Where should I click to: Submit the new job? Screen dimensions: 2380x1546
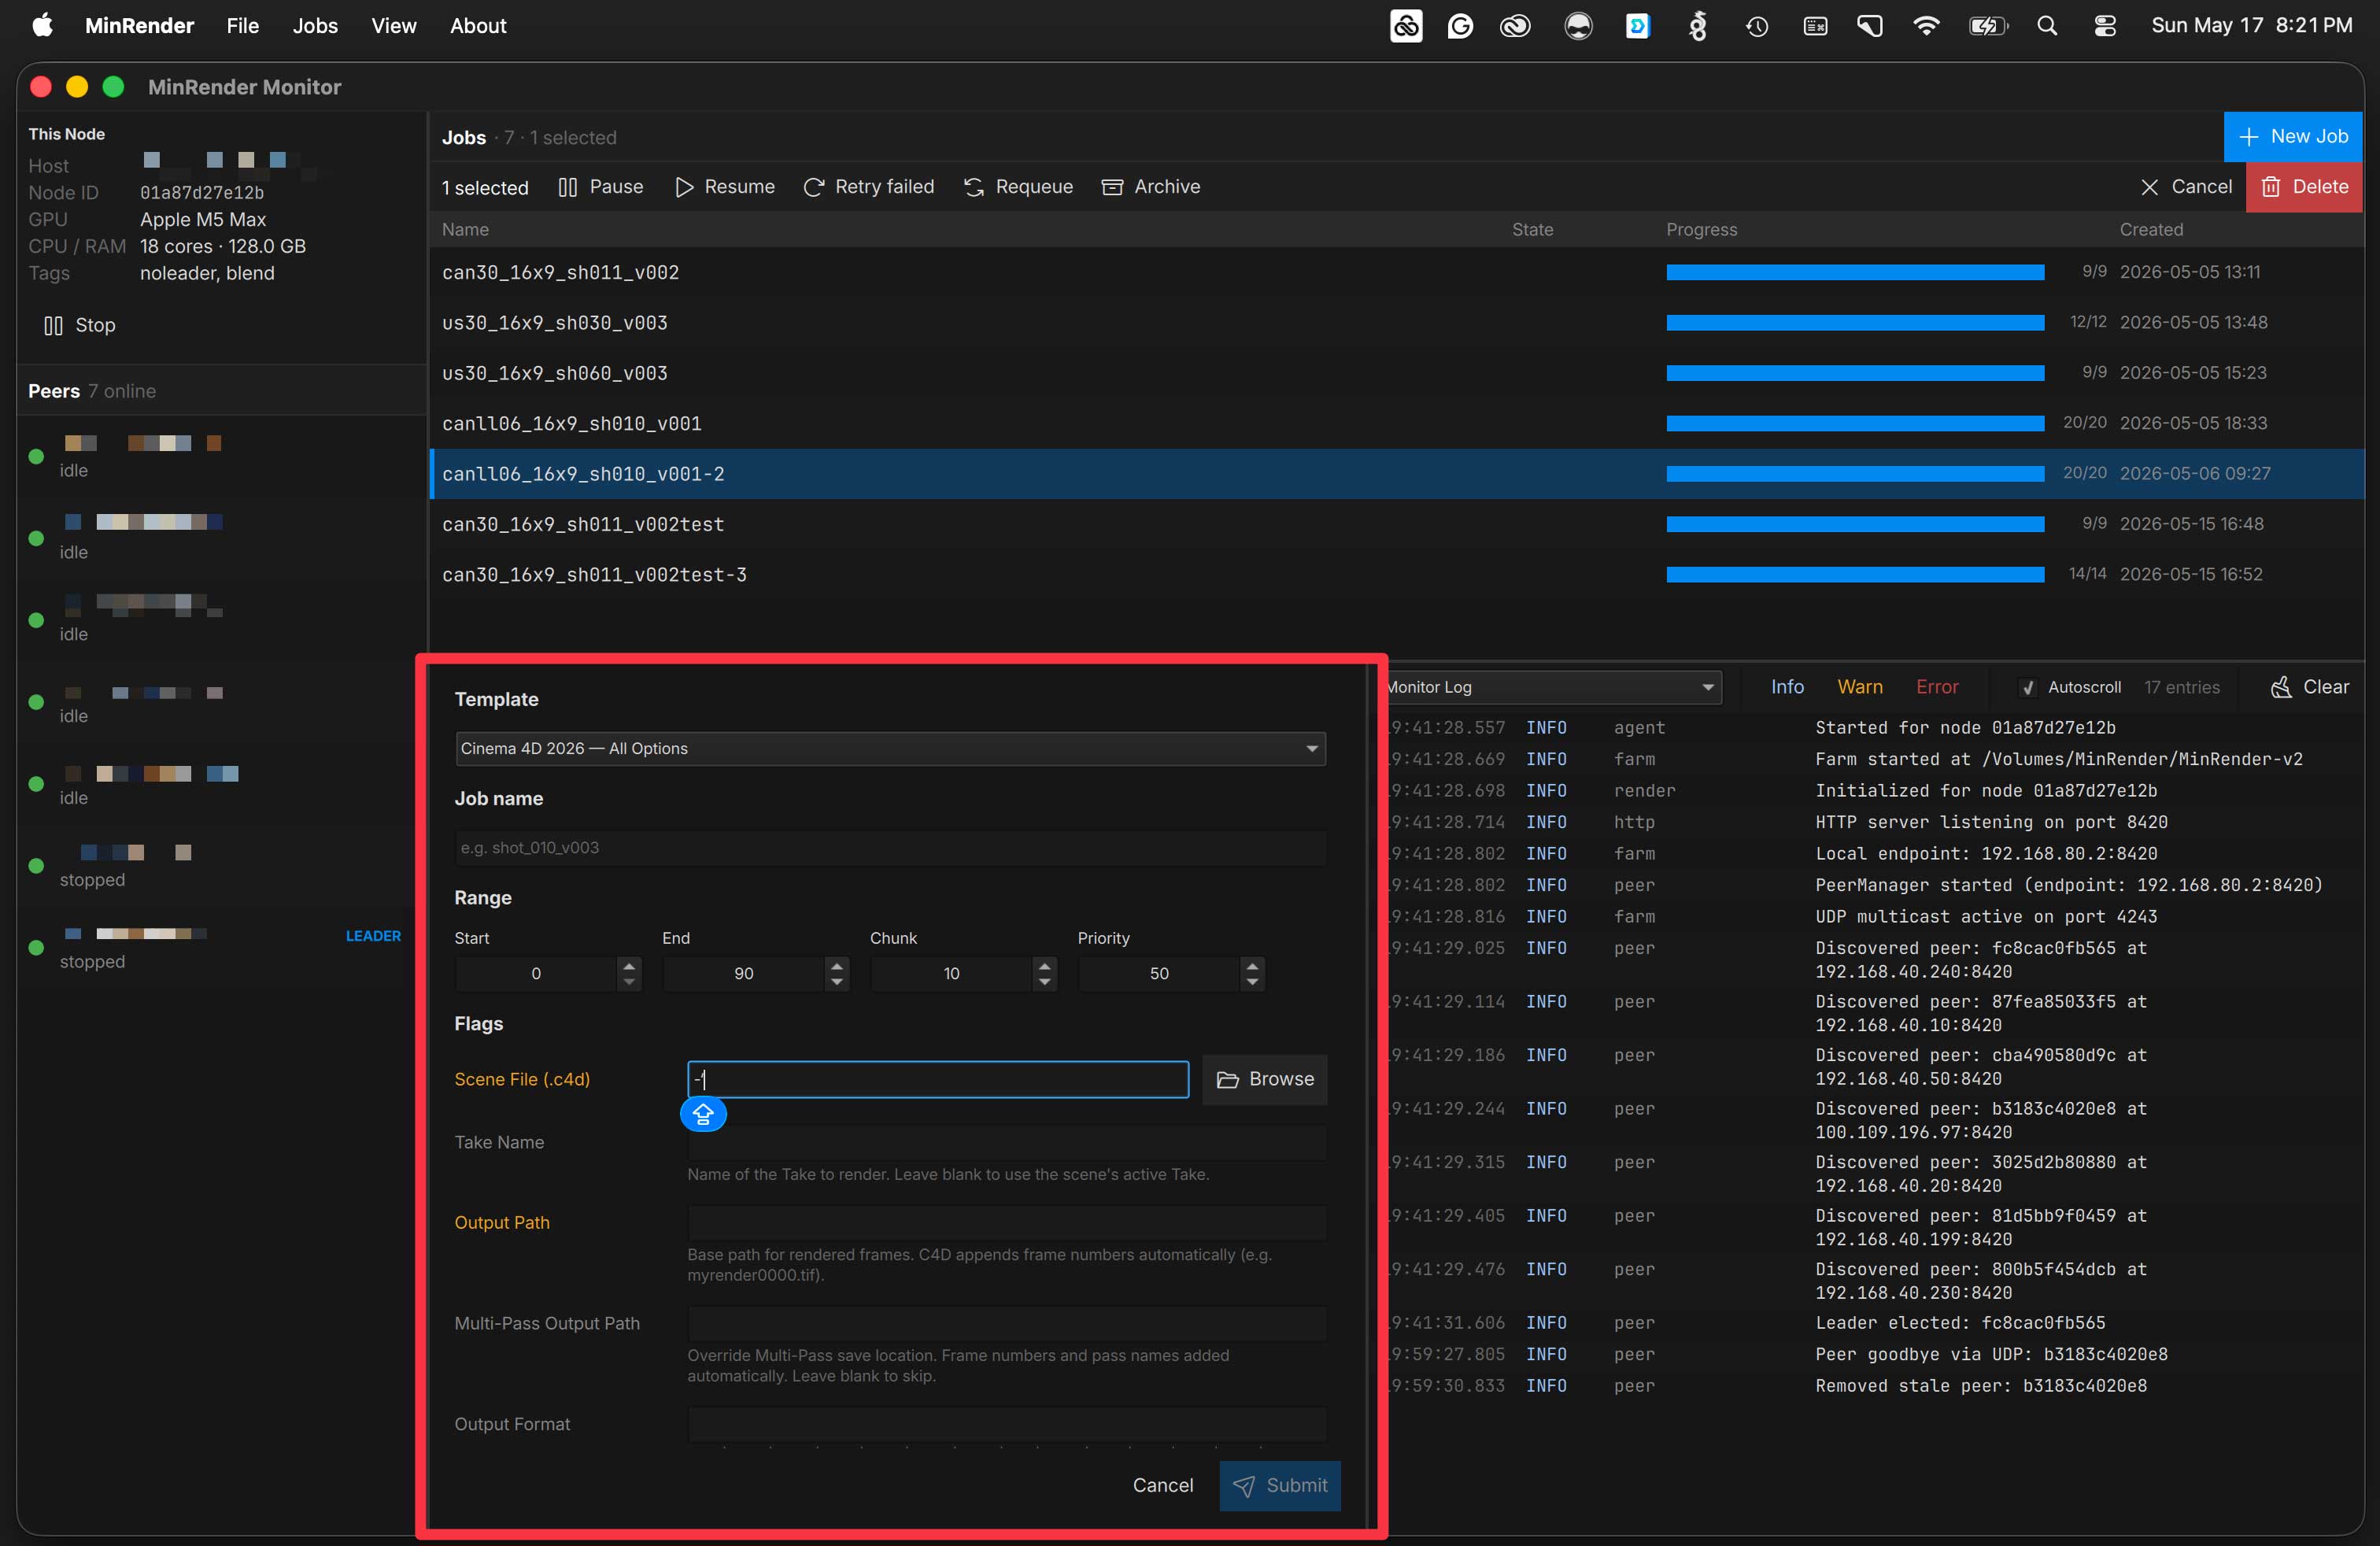coord(1280,1485)
